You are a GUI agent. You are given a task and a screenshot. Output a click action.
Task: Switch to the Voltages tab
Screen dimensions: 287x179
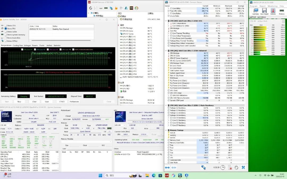click(27, 46)
